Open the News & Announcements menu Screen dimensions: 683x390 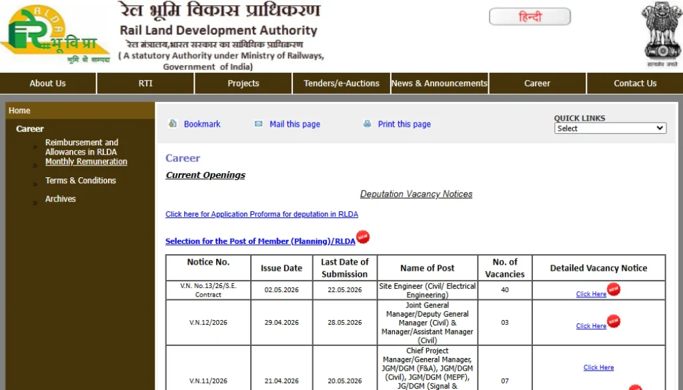[x=440, y=83]
